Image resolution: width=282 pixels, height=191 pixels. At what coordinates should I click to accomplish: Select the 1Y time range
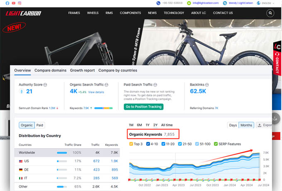click(x=148, y=125)
